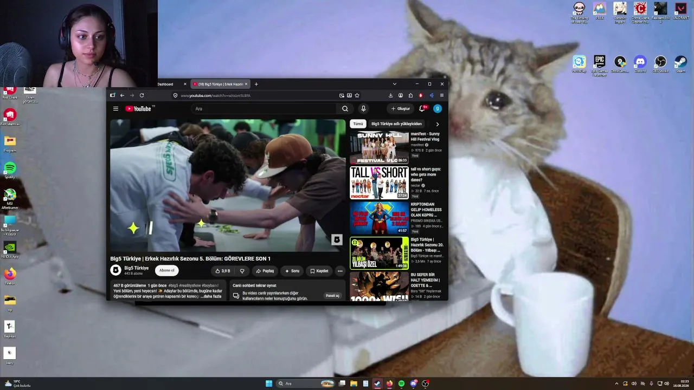Screen dimensions: 694x390
Task: Click the browser address bar URL
Action: click(x=215, y=95)
